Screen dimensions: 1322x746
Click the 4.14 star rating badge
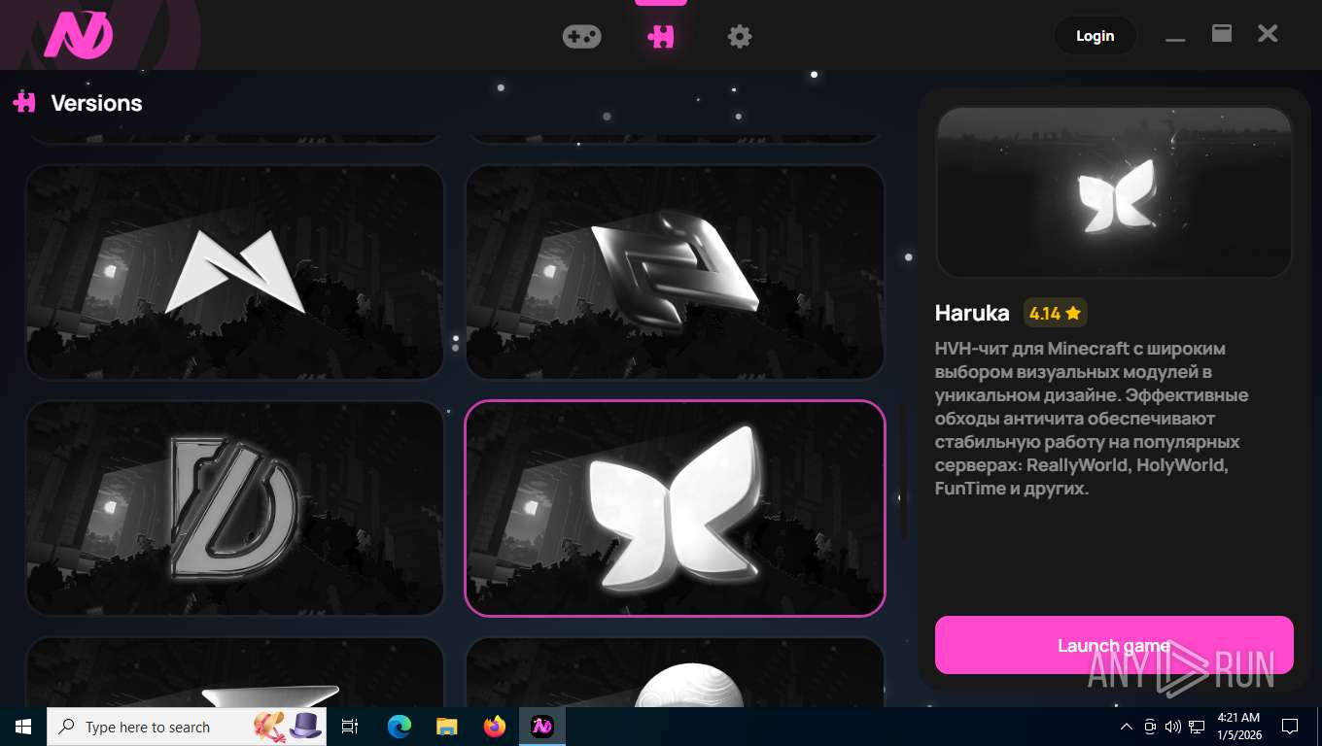point(1055,313)
